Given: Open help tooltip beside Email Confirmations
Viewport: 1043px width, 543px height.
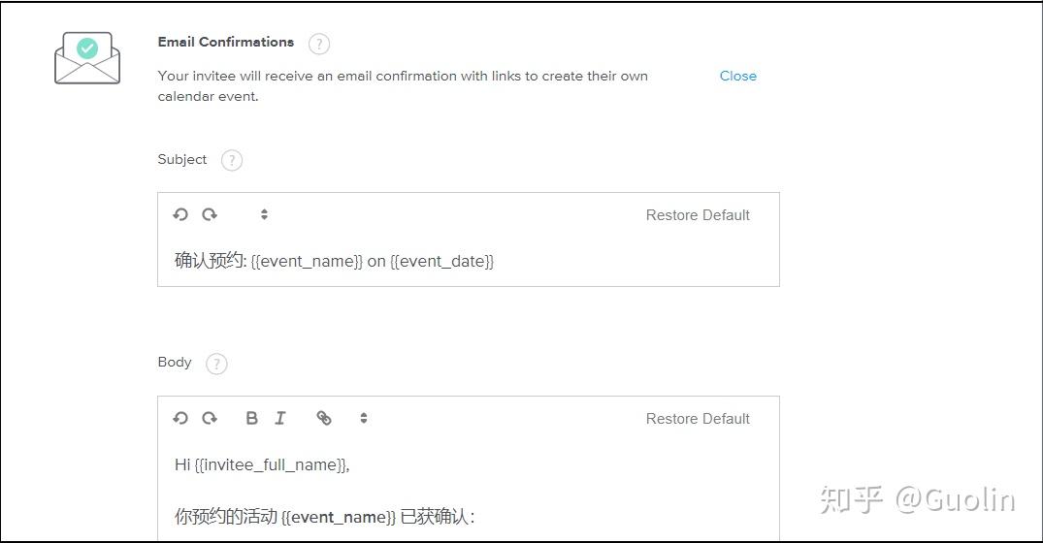Looking at the screenshot, I should (x=318, y=44).
